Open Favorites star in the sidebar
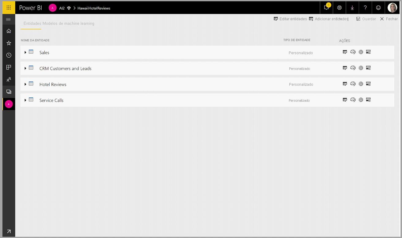The image size is (402, 238). point(9,43)
